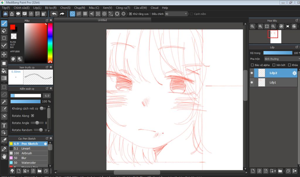Select the Bucket fill tool
The height and width of the screenshot is (177, 300).
[4, 71]
